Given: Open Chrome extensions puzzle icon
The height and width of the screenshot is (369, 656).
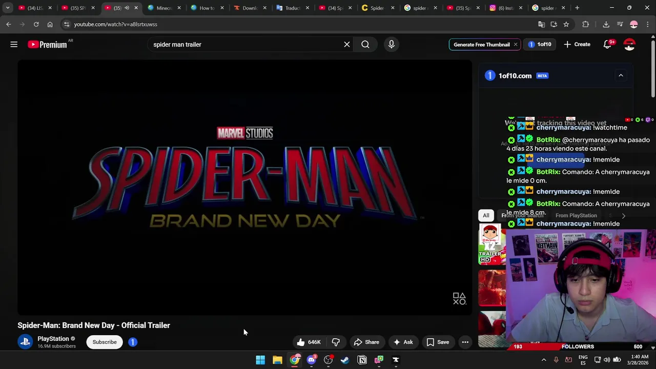Looking at the screenshot, I should click(586, 24).
